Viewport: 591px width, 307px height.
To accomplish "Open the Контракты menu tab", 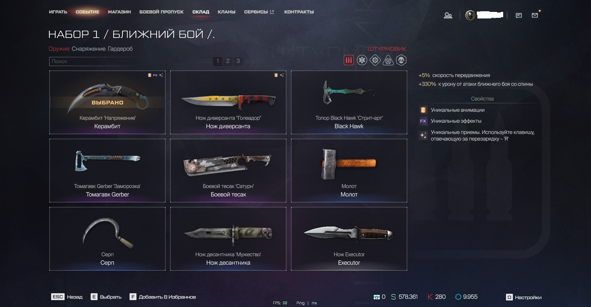I will pos(299,12).
